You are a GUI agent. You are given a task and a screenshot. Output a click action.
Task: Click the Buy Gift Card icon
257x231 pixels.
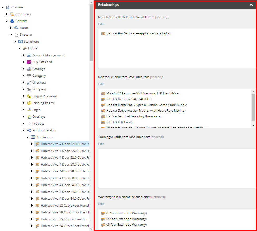[x=29, y=62]
